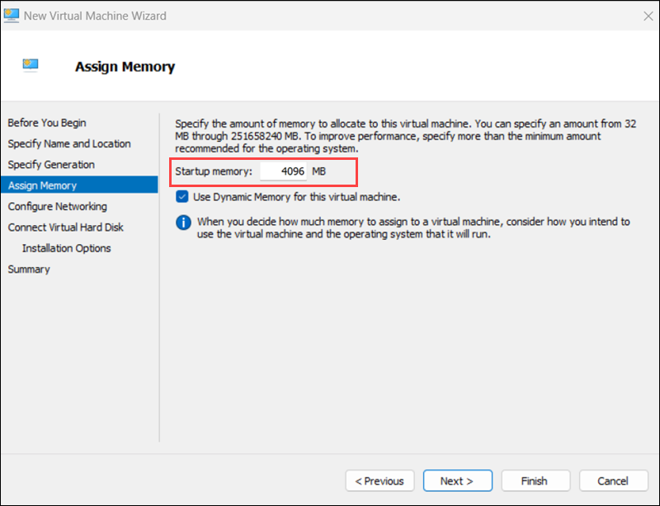This screenshot has width=660, height=506.
Task: Close the New Virtual Machine Wizard window
Action: pyautogui.click(x=648, y=16)
